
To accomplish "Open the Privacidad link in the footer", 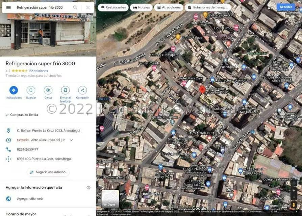I will tap(102, 214).
